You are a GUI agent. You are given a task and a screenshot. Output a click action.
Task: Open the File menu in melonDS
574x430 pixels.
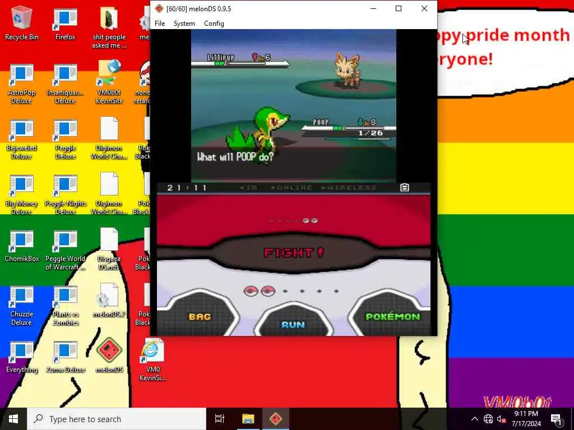tap(160, 24)
